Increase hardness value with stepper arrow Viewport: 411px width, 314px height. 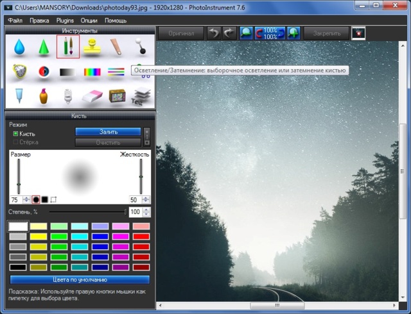pyautogui.click(x=147, y=197)
